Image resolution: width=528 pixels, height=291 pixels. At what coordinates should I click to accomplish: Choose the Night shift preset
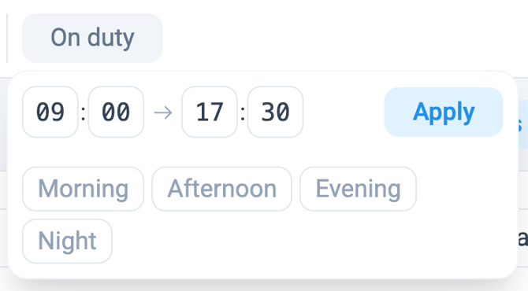pos(67,241)
